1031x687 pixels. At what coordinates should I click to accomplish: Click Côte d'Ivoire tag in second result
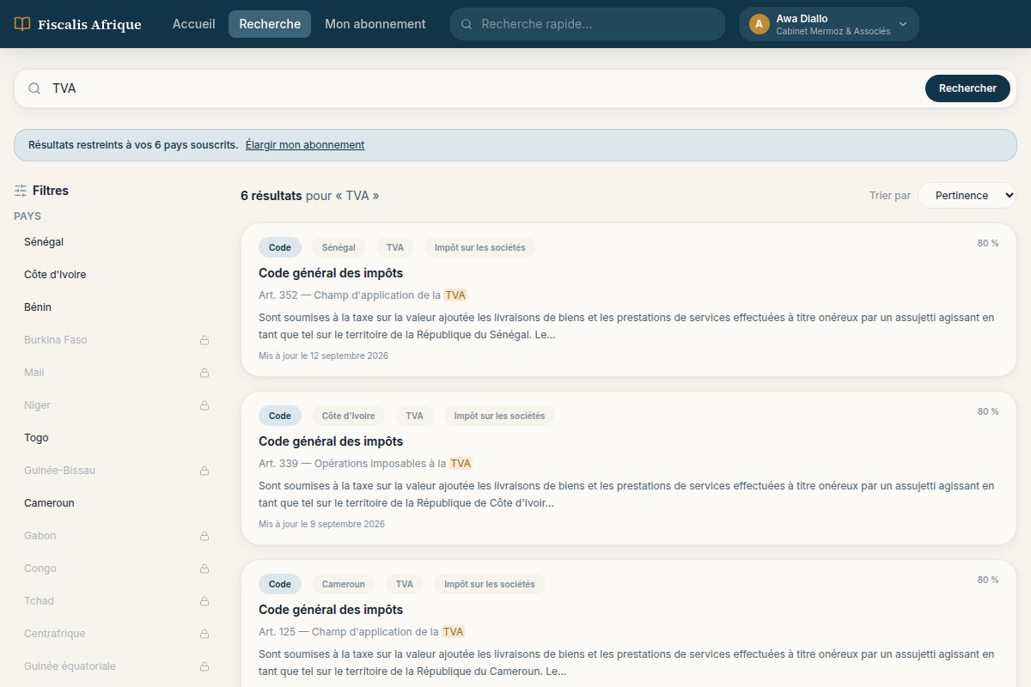349,416
